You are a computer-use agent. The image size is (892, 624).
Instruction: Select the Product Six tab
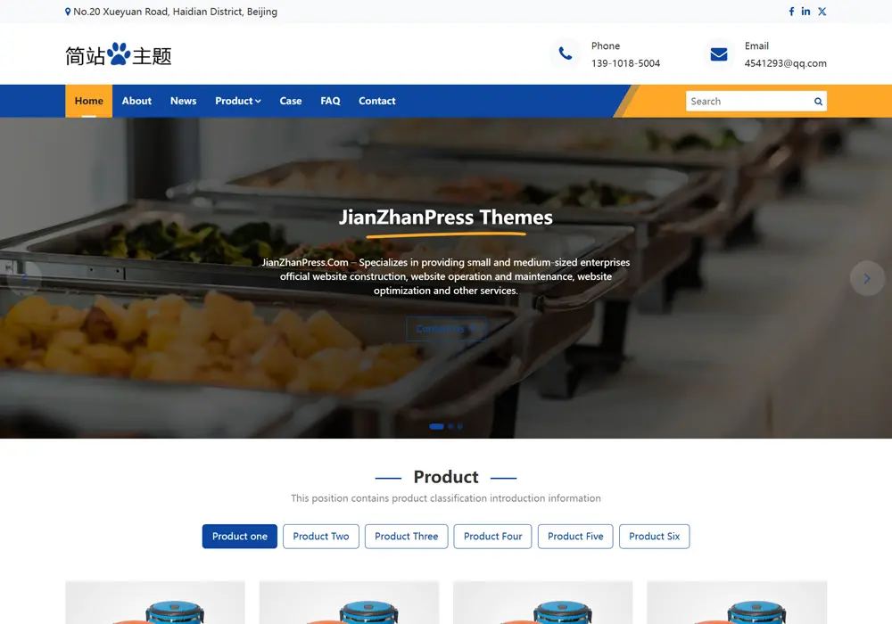click(654, 537)
